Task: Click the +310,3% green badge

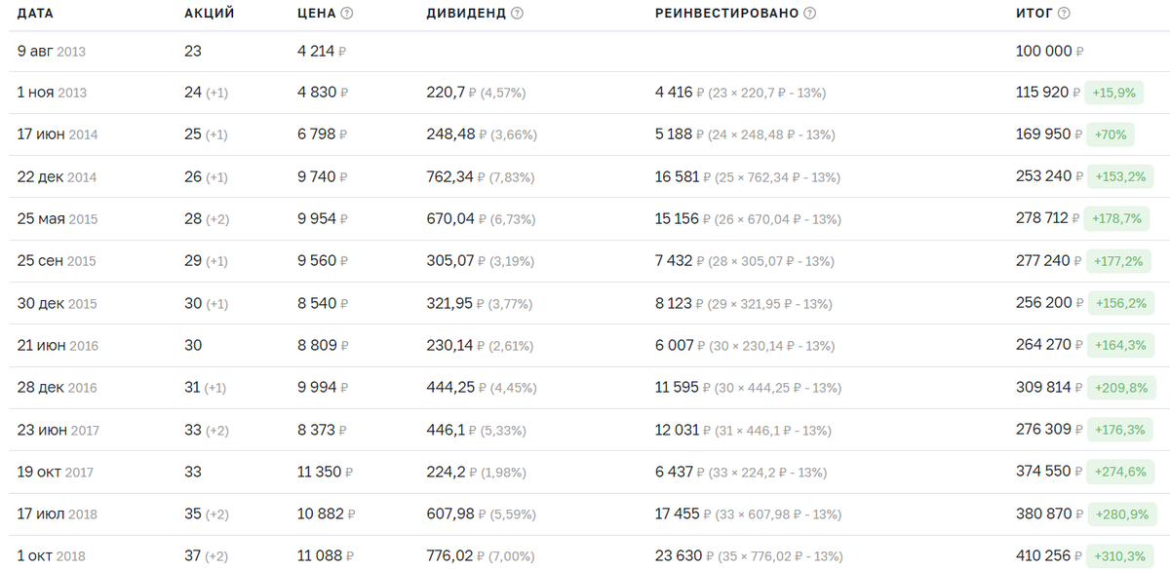Action: click(x=1119, y=556)
